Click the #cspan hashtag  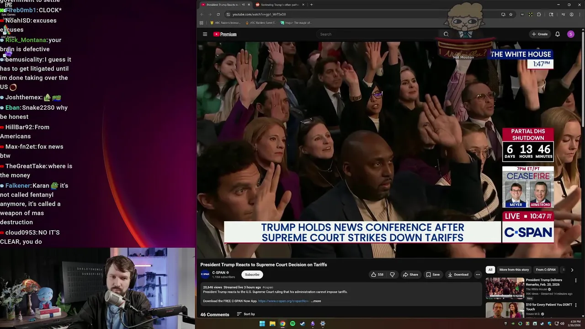268,287
